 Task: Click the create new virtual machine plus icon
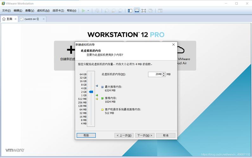click(x=71, y=50)
